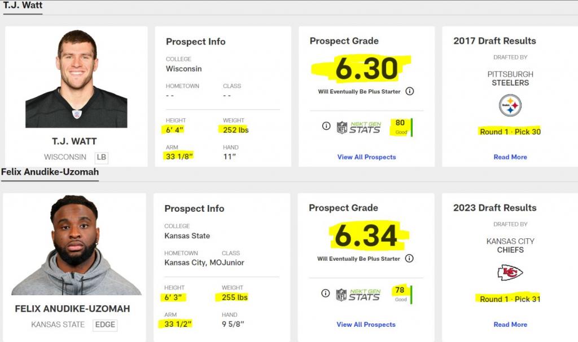Click the 78 Good score indicator

click(x=401, y=294)
